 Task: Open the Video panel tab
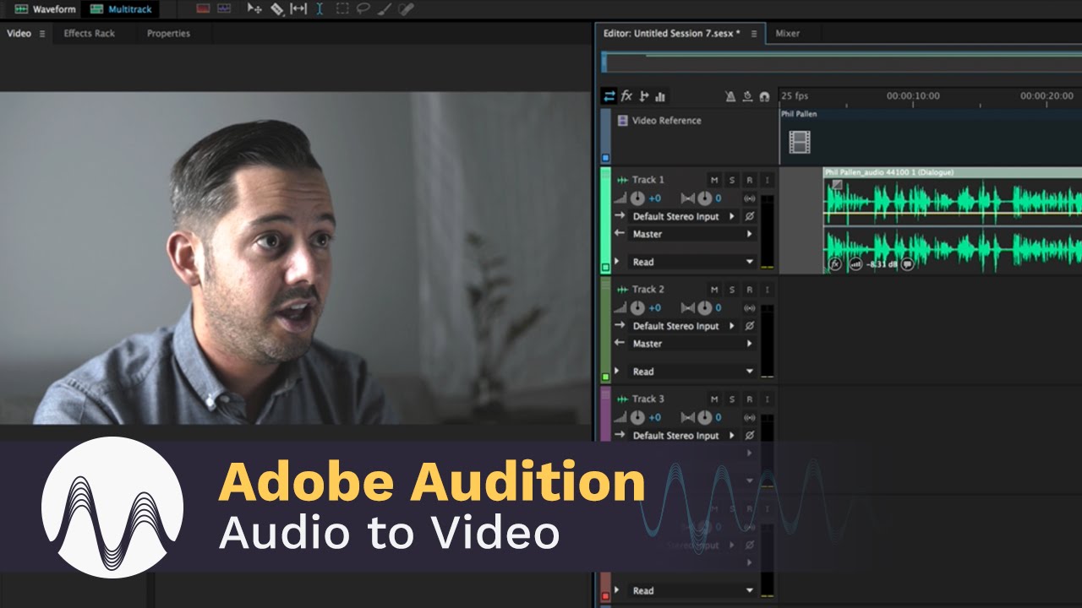pos(19,34)
